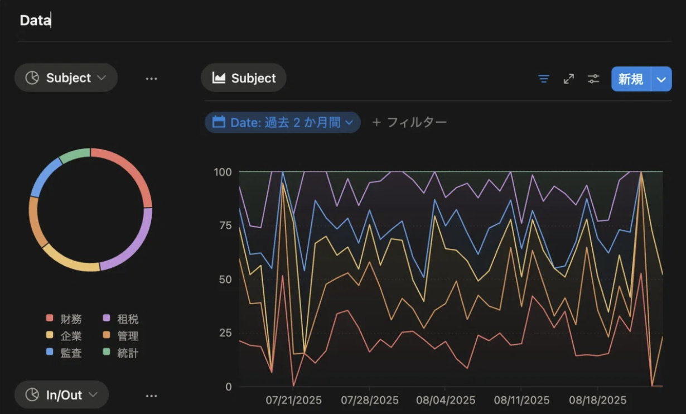Click the 新規 button
Image resolution: width=686 pixels, height=414 pixels.
click(631, 79)
